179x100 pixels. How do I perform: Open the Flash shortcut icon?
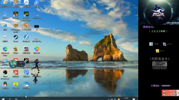point(26,39)
